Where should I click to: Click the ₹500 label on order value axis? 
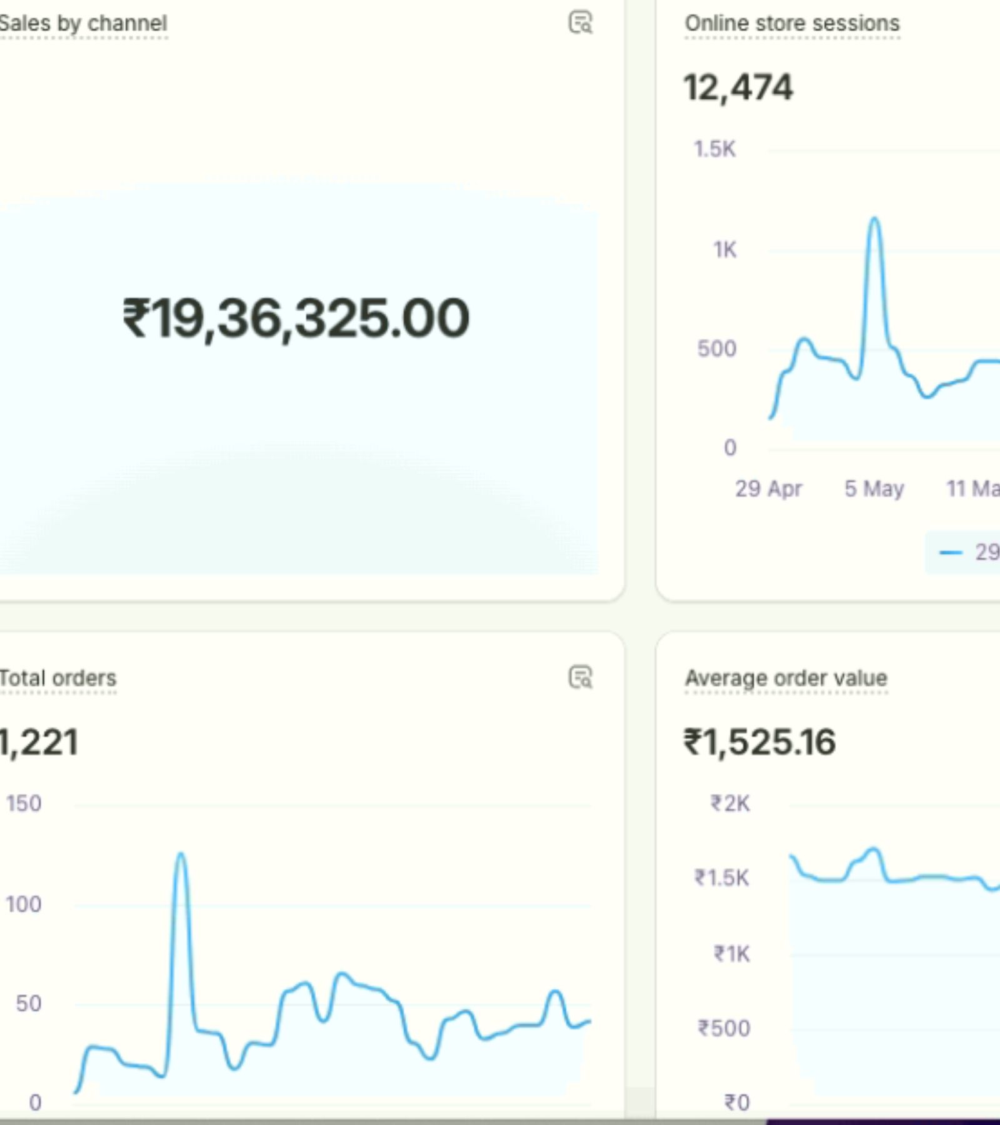coord(724,1028)
